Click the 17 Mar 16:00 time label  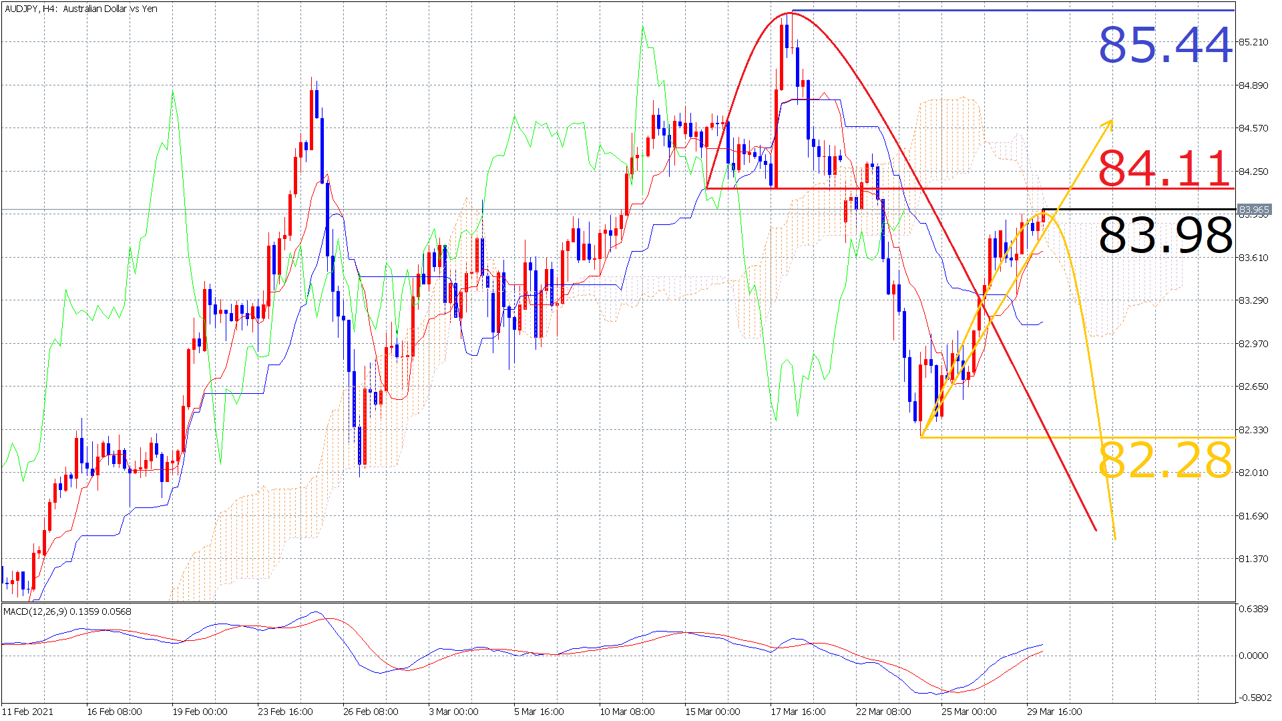(798, 712)
